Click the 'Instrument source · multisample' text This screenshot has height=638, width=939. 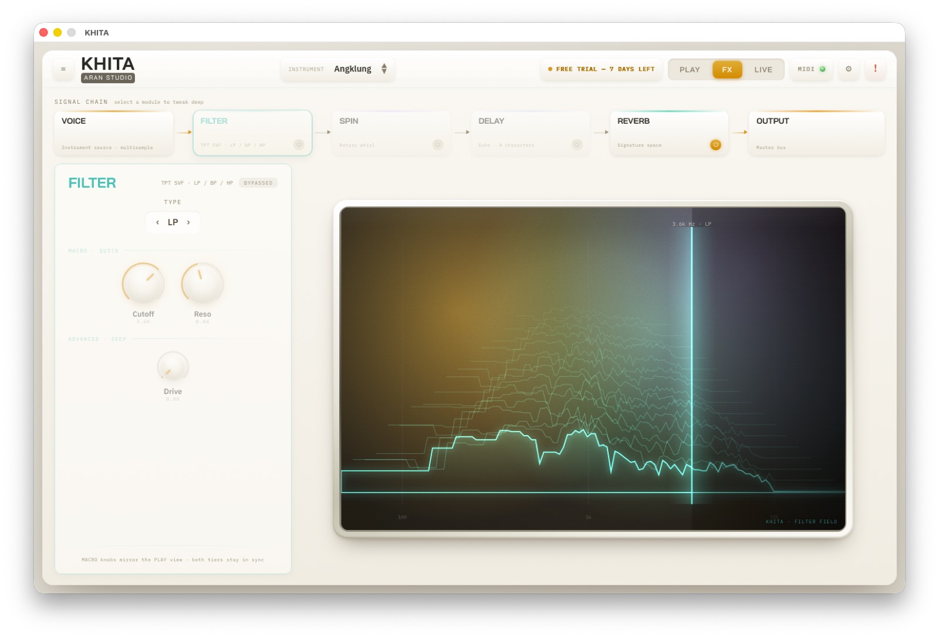click(107, 148)
